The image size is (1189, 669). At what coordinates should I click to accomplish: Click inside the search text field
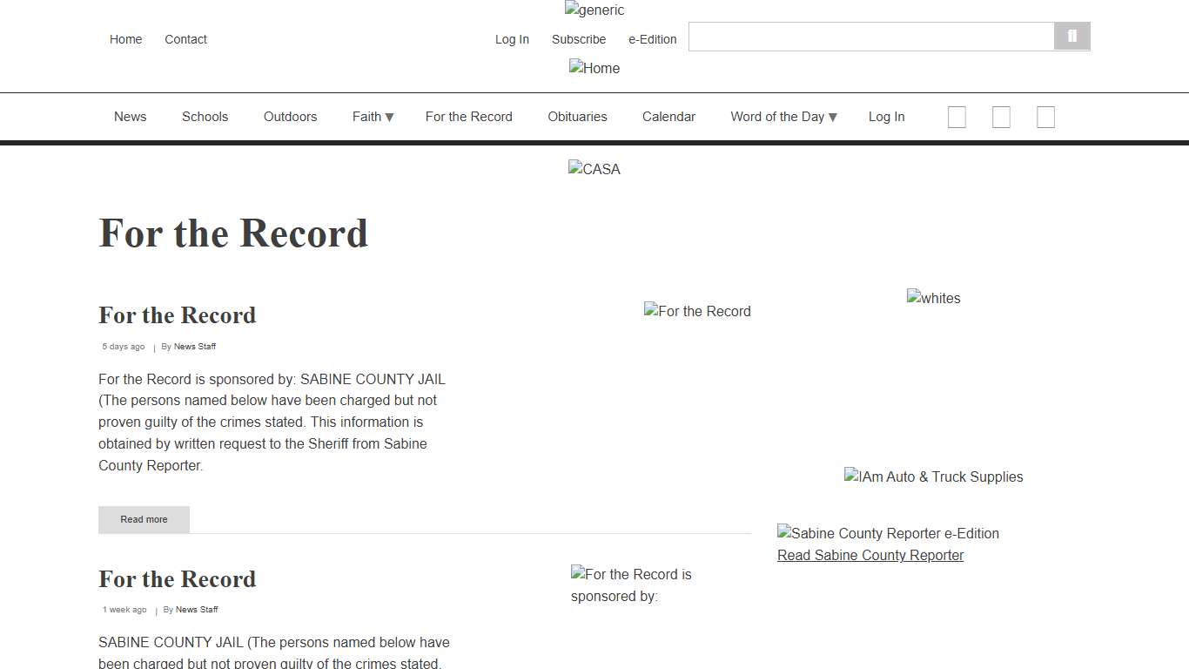(x=870, y=36)
